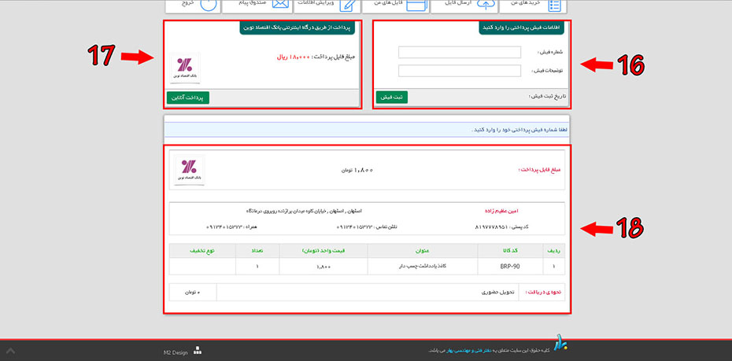The height and width of the screenshot is (361, 732).
Task: Click the bank logo in the invoice section
Action: (189, 170)
